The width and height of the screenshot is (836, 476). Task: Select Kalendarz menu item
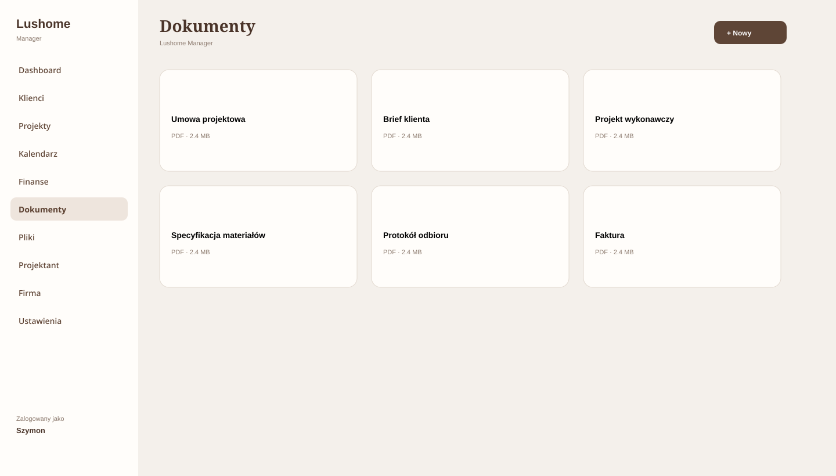coord(69,154)
